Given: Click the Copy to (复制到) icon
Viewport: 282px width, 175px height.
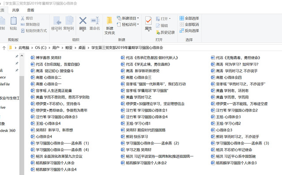Looking at the screenshot, I should (x=69, y=20).
